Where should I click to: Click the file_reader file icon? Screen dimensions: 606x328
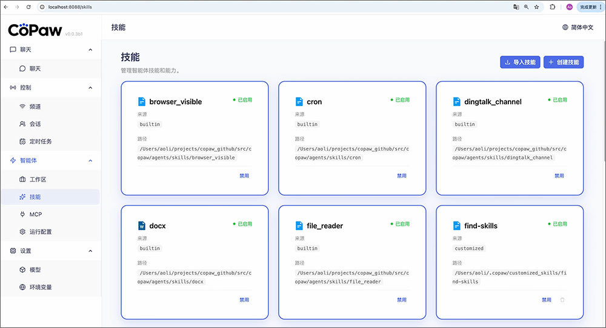tap(299, 226)
